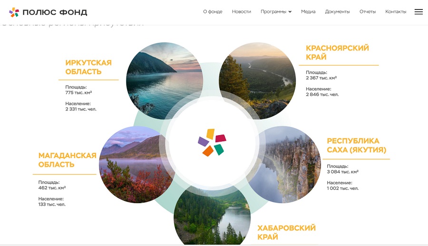
Task: Go to the Новости page
Action: [x=241, y=12]
